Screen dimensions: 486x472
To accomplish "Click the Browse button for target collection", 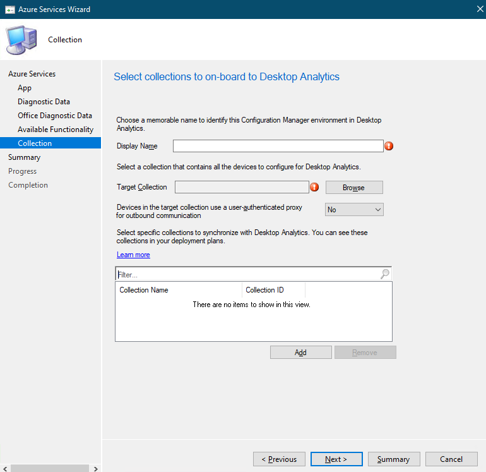I will 354,188.
